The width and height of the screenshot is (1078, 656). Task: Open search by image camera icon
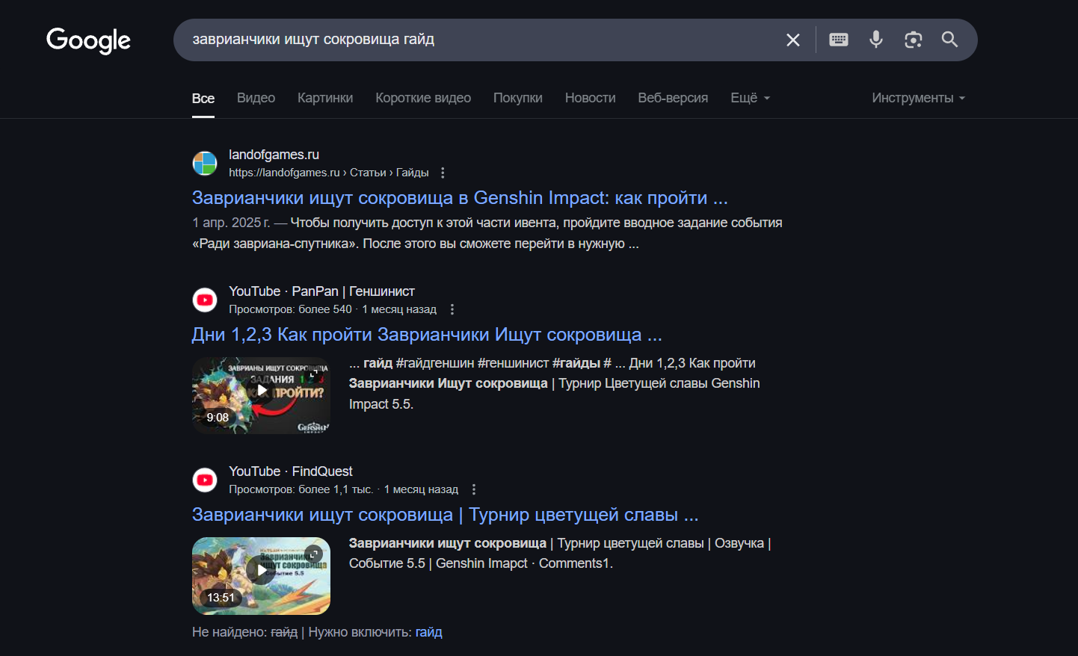point(913,40)
